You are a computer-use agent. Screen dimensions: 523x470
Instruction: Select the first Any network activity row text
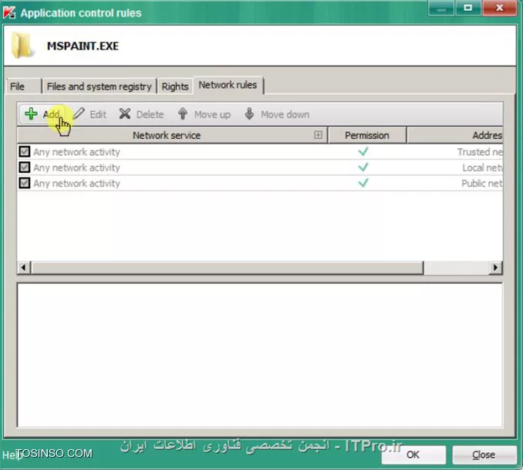pos(76,152)
